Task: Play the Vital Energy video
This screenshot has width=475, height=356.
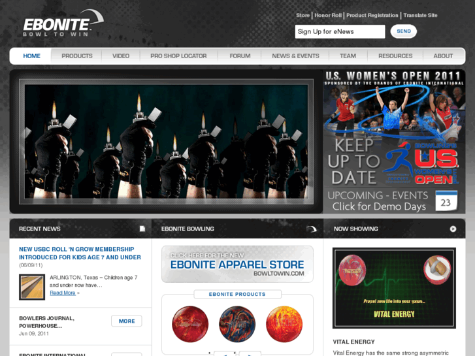Action: pyautogui.click(x=394, y=288)
